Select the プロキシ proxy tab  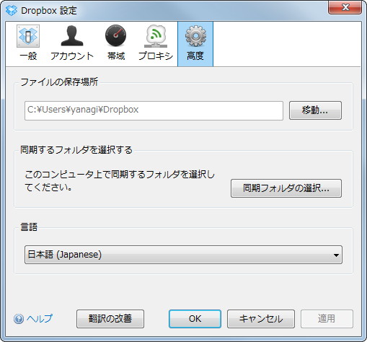point(156,43)
